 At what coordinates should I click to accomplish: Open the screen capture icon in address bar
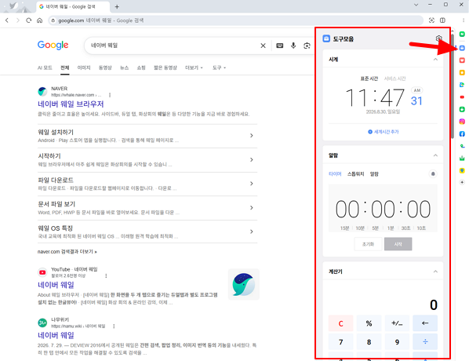coord(431,20)
